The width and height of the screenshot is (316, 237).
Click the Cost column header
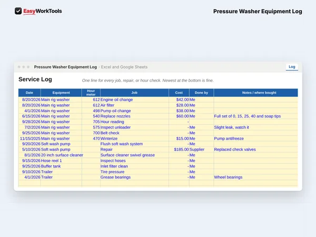point(179,93)
